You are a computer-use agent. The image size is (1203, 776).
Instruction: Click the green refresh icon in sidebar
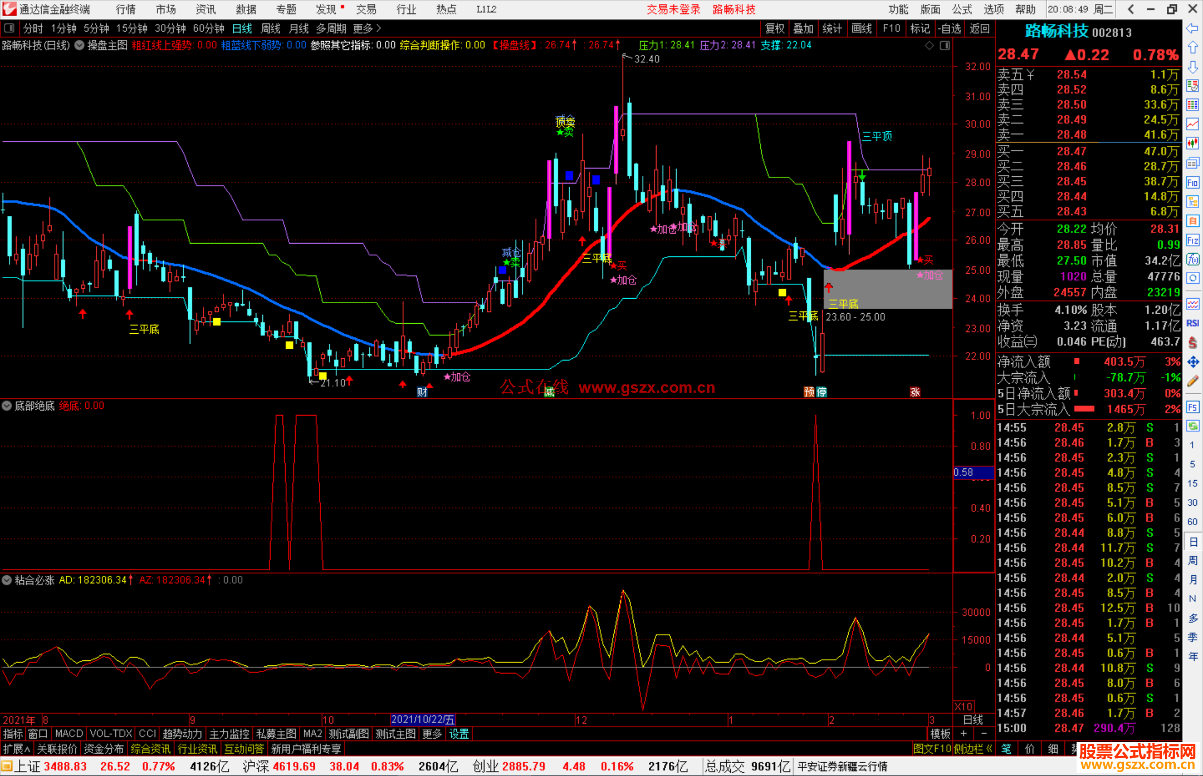[x=1192, y=426]
